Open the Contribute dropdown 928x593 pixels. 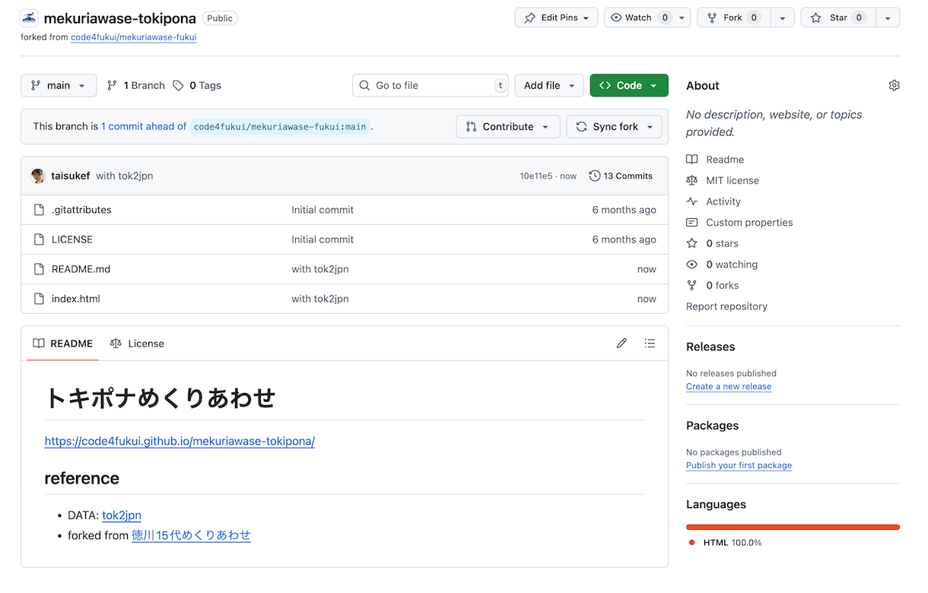[x=508, y=127]
